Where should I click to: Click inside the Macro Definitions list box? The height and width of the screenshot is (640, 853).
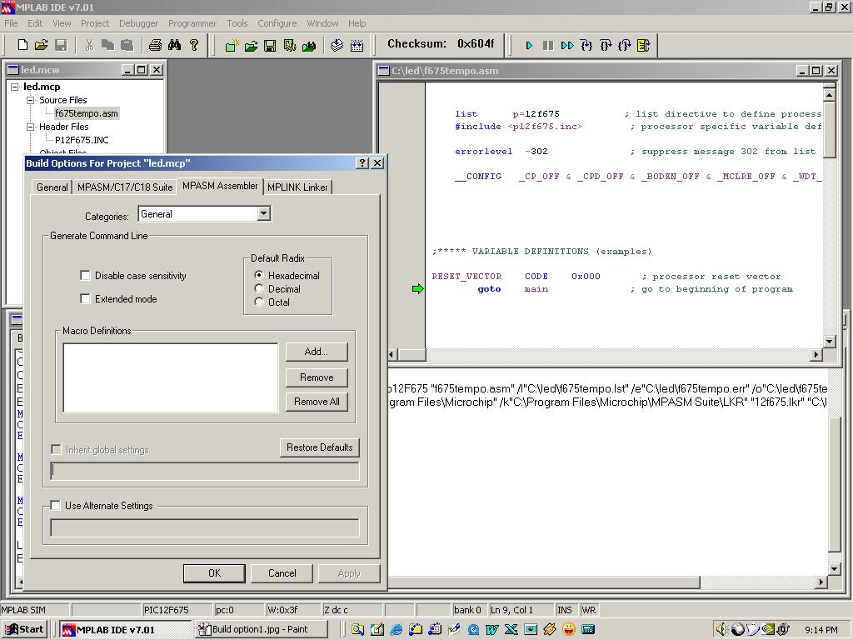(170, 377)
